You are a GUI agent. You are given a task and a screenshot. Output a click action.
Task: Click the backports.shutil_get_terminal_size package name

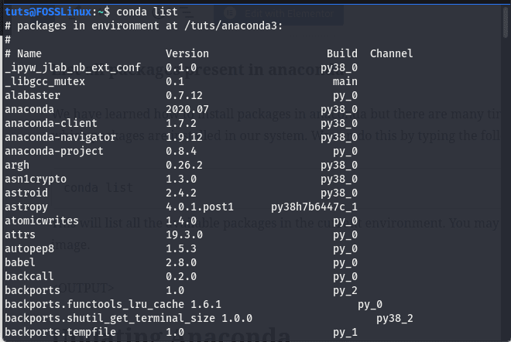coord(110,318)
